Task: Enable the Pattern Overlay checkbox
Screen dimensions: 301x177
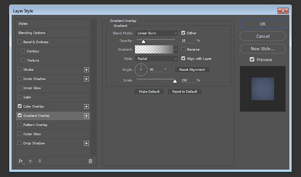Action: (19, 125)
